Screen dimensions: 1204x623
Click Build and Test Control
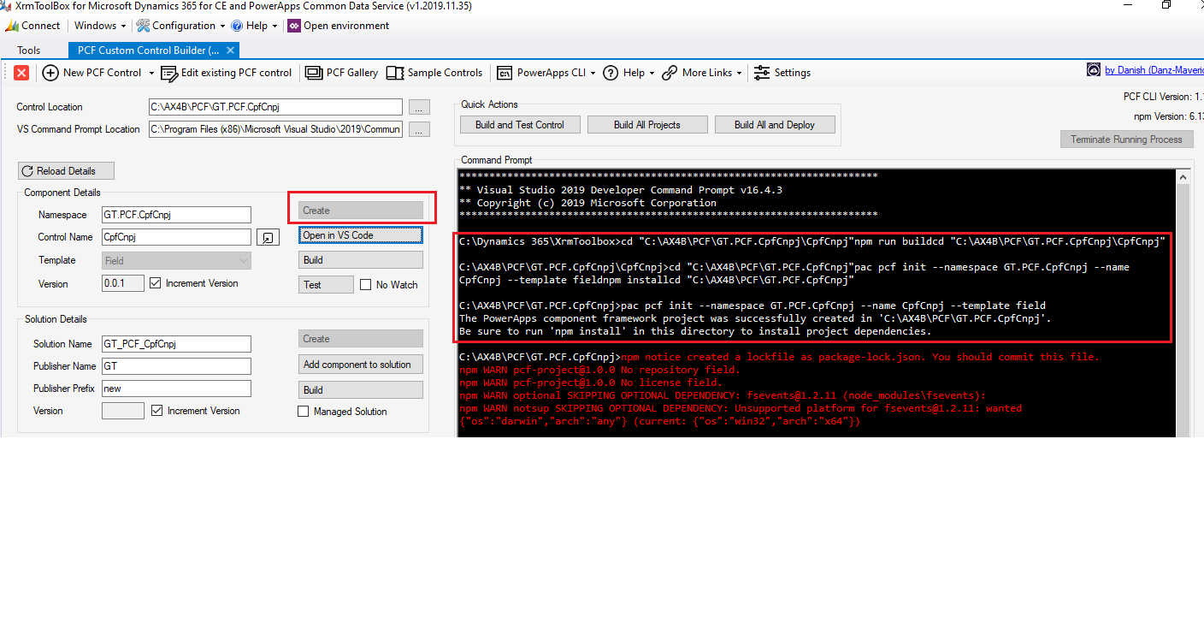click(520, 125)
